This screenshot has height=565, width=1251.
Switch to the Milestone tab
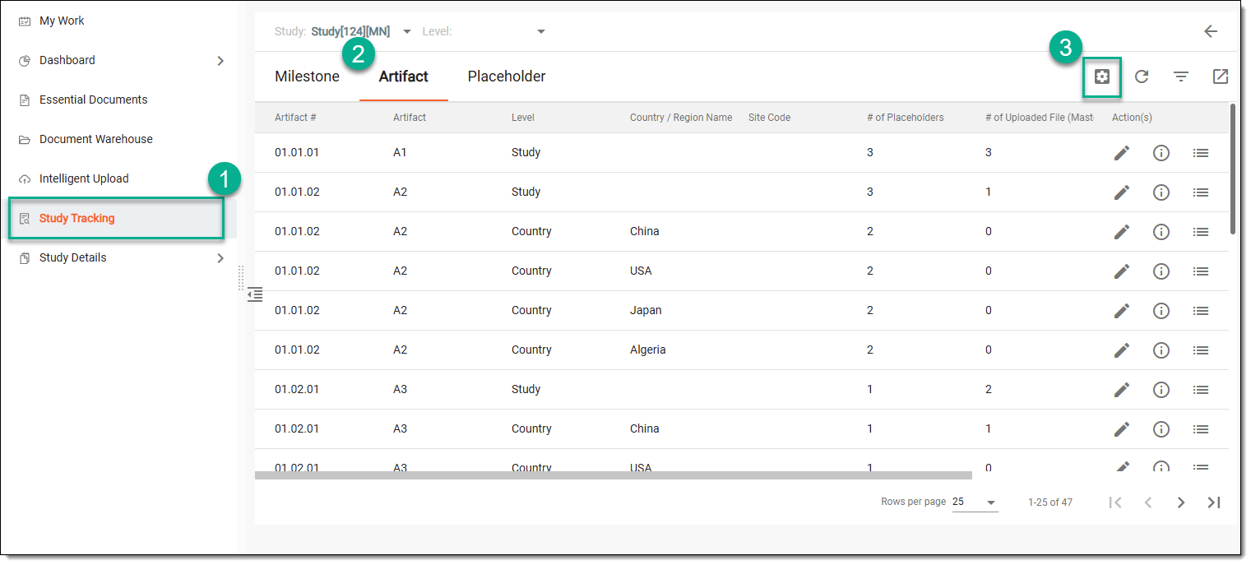click(x=307, y=76)
